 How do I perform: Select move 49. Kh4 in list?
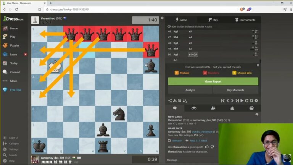tap(176, 49)
